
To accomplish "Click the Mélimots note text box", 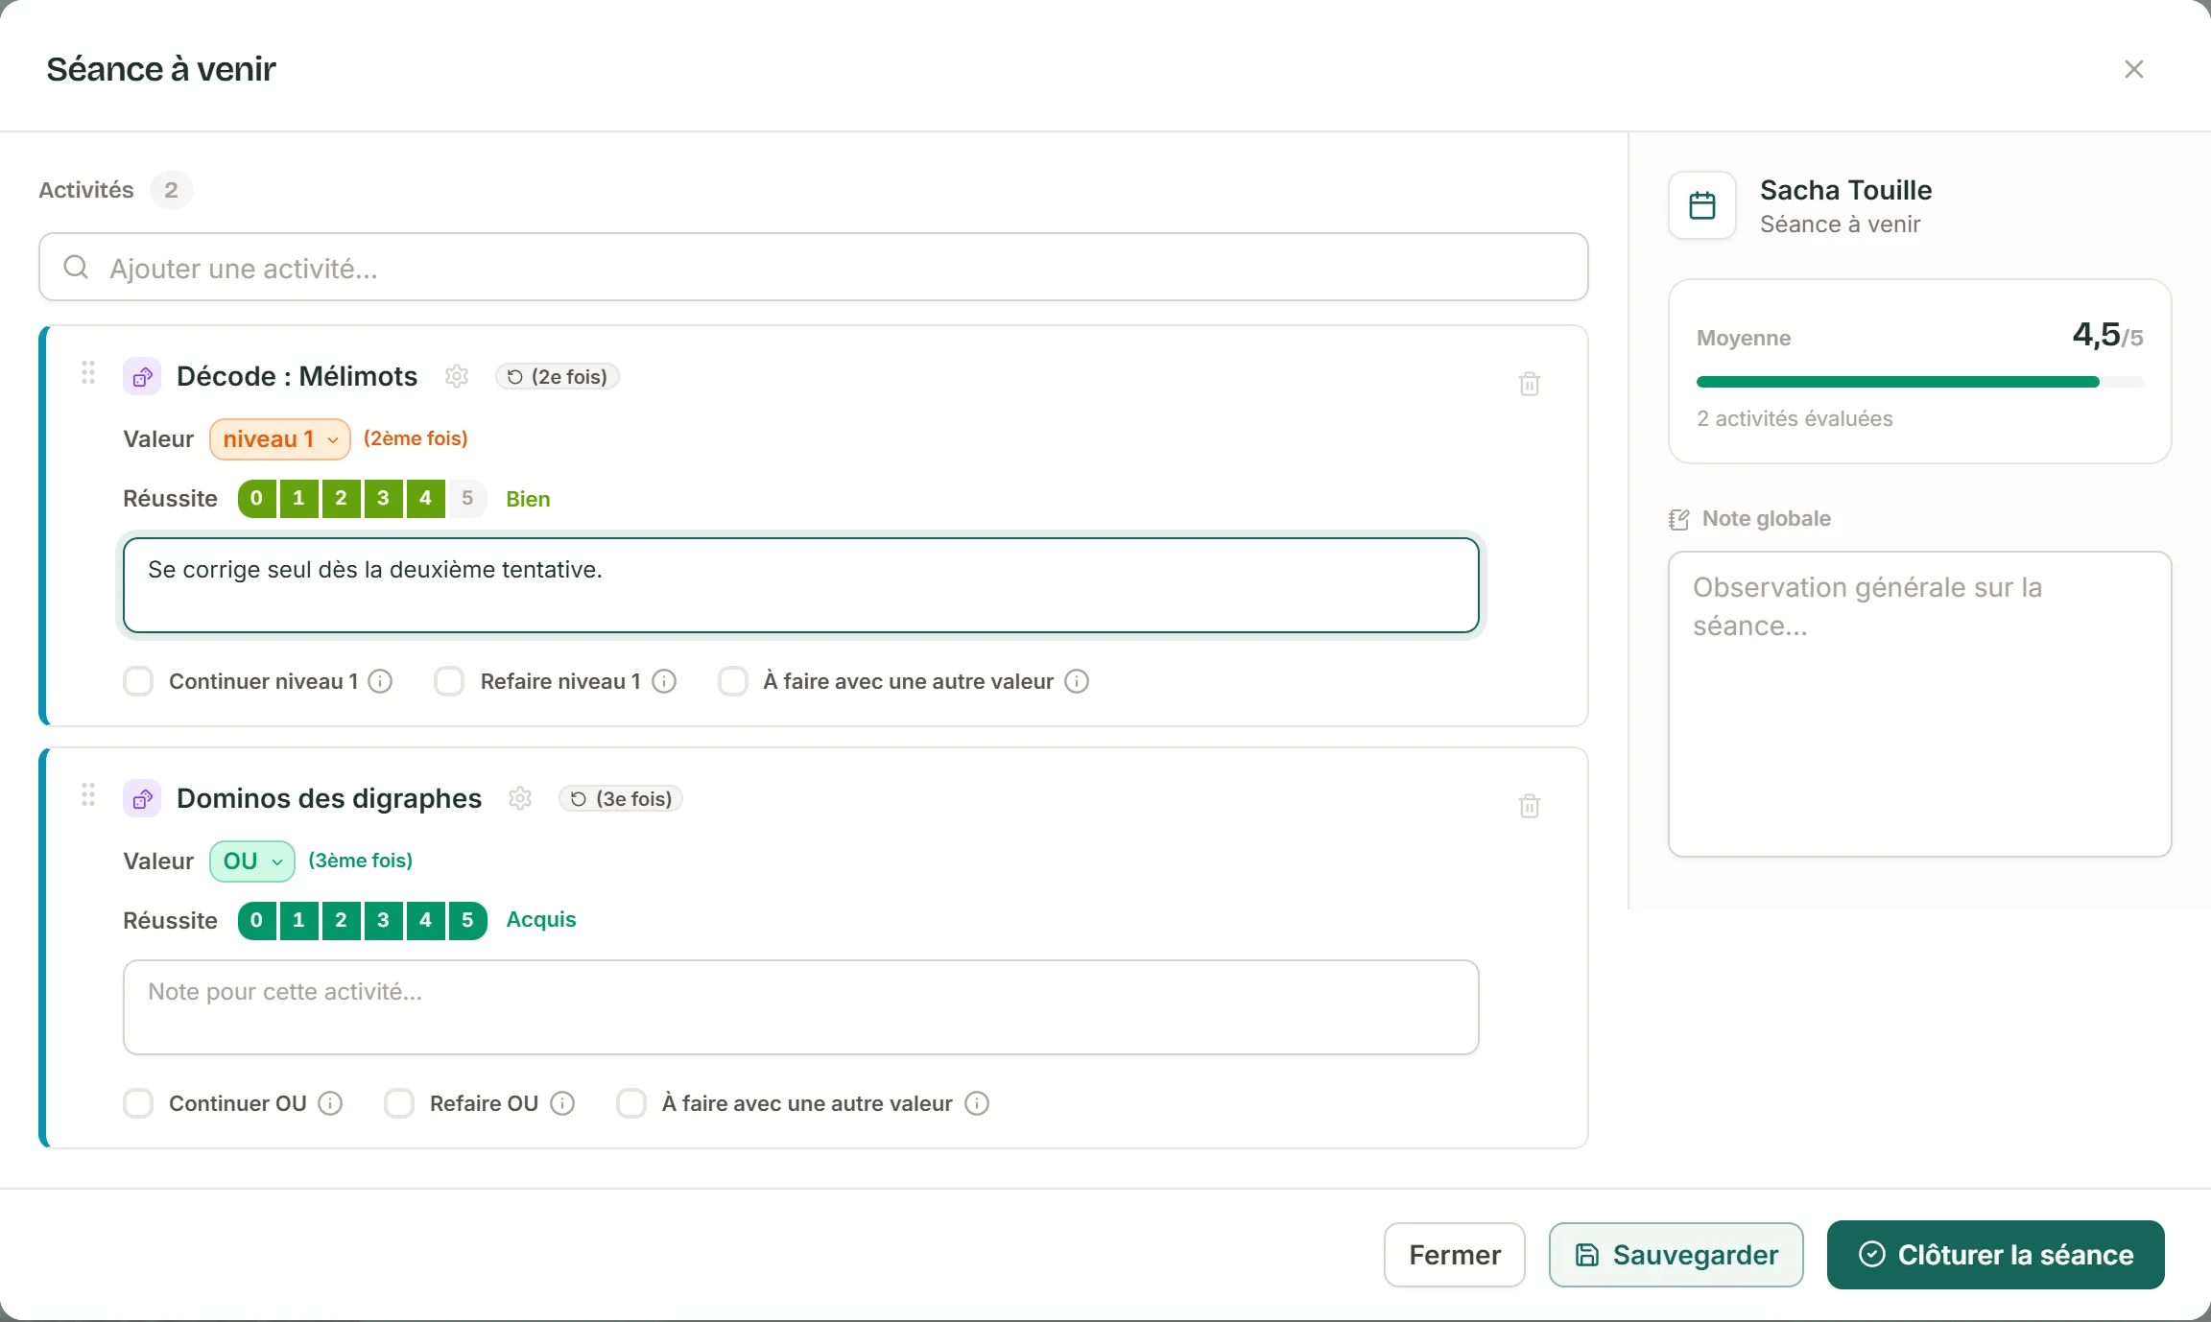I will 801,585.
